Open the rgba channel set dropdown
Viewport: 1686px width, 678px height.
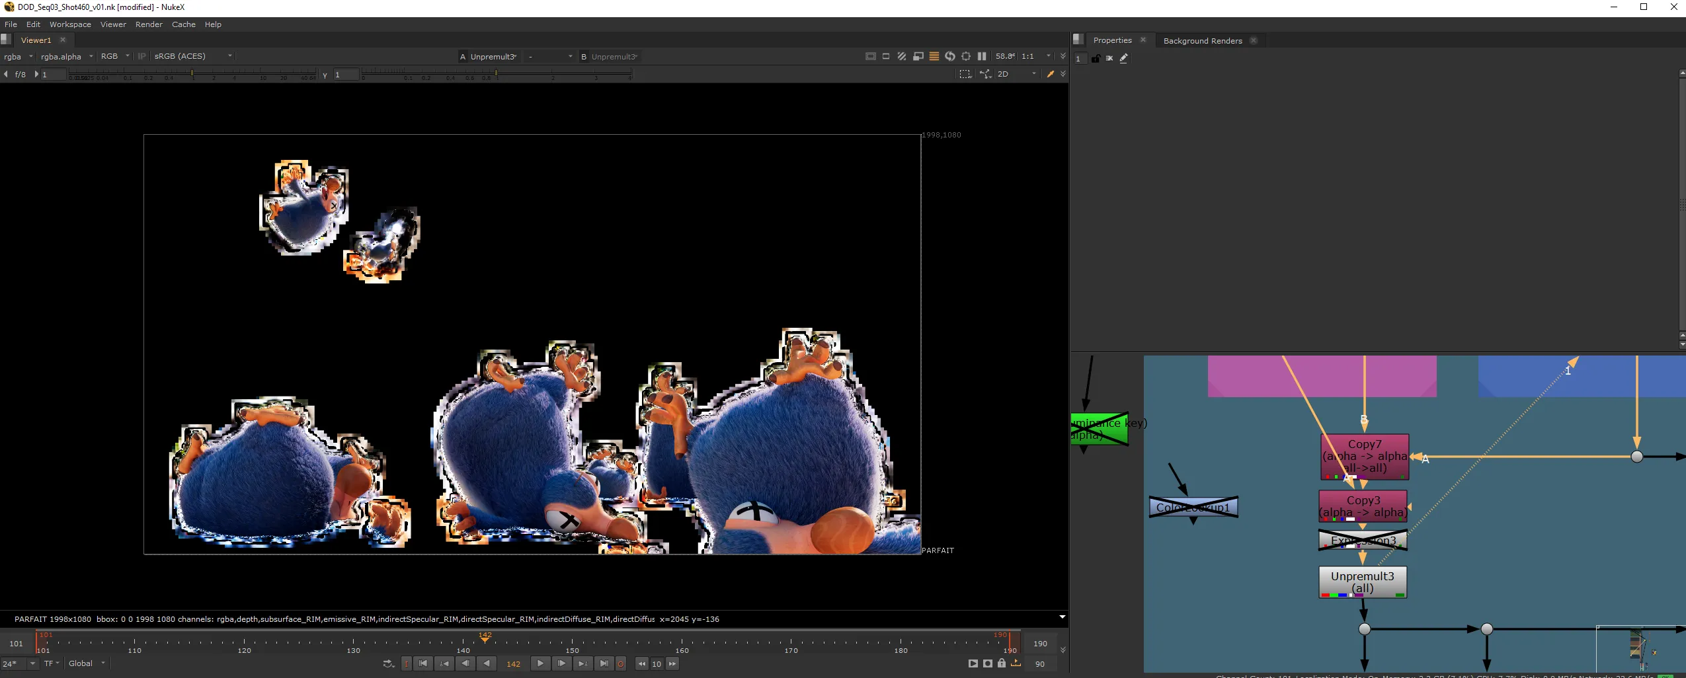click(x=18, y=56)
